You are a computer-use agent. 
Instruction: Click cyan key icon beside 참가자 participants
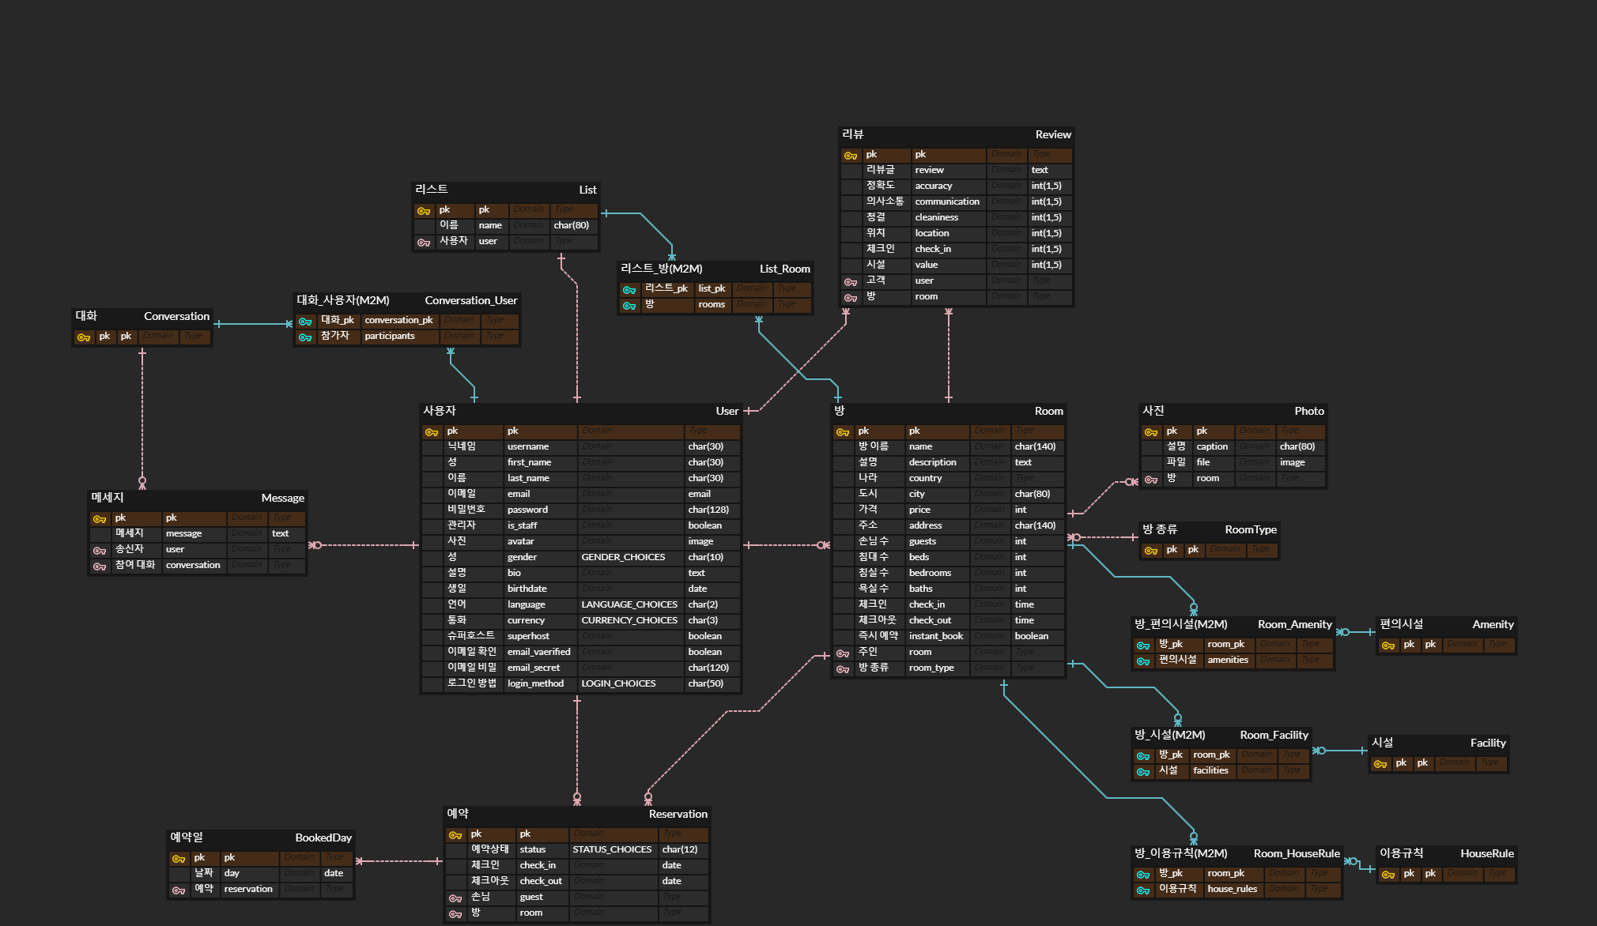305,337
